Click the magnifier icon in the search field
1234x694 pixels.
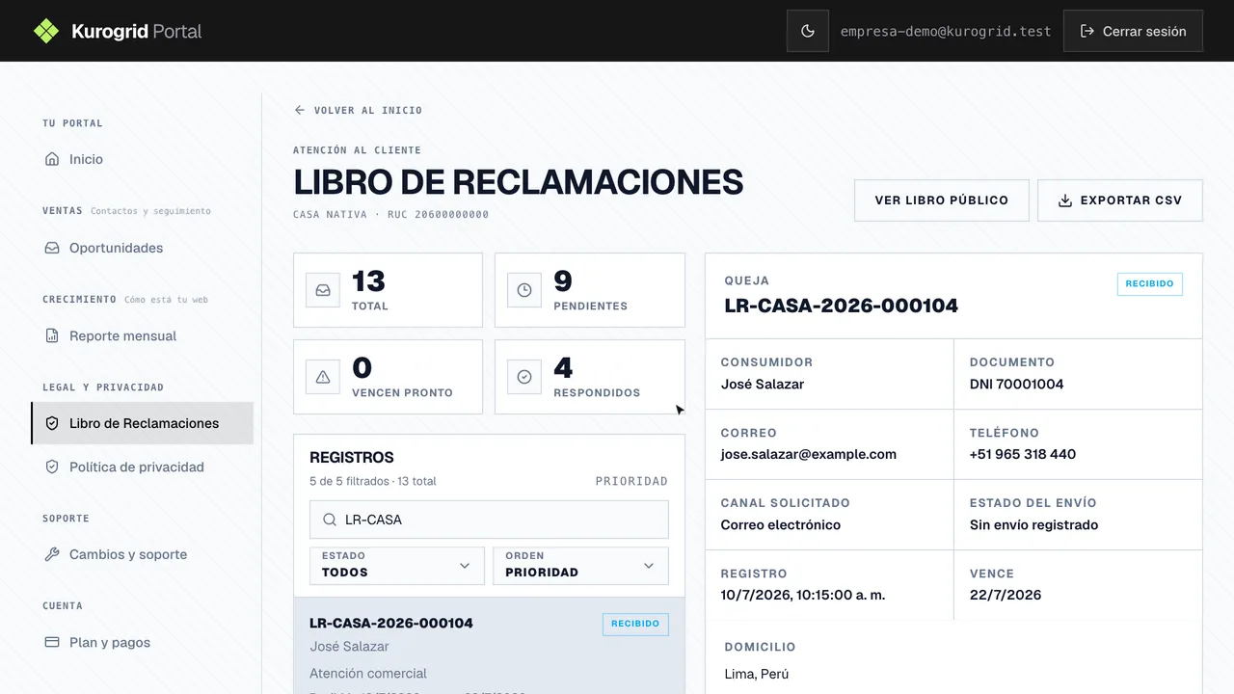tap(330, 520)
